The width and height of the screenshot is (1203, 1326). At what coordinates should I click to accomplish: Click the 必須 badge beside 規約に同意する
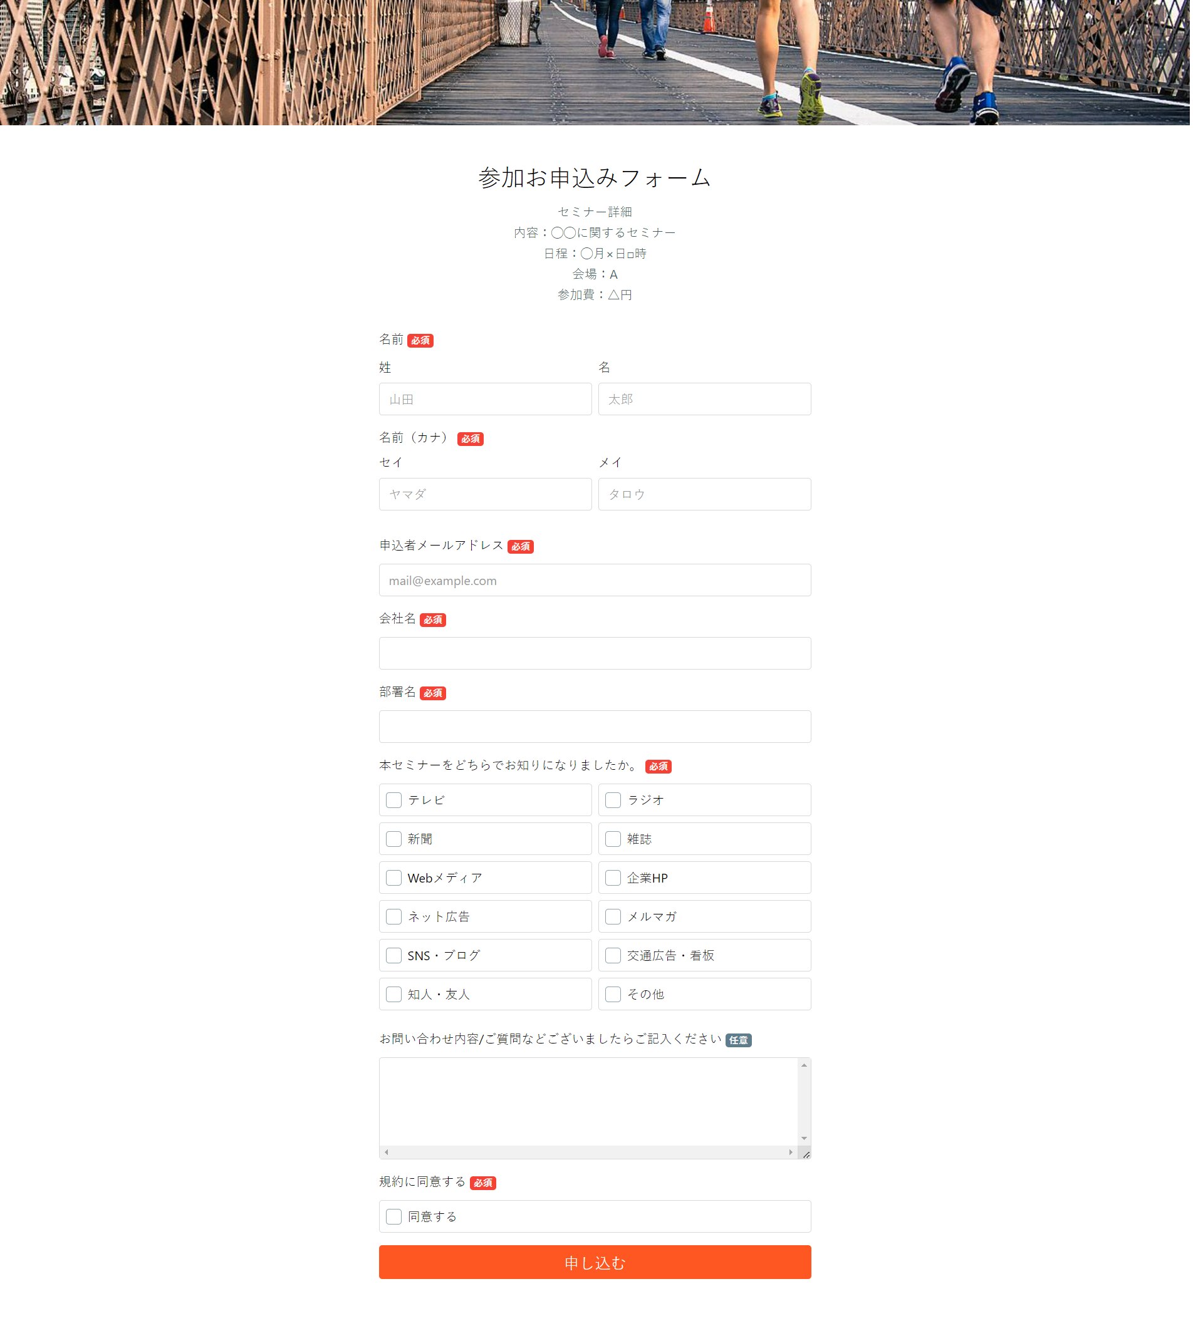point(482,1183)
